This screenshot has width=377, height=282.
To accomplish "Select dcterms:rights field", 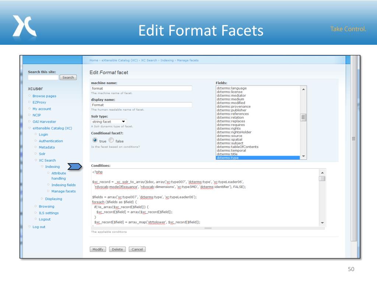I will pos(228,129).
